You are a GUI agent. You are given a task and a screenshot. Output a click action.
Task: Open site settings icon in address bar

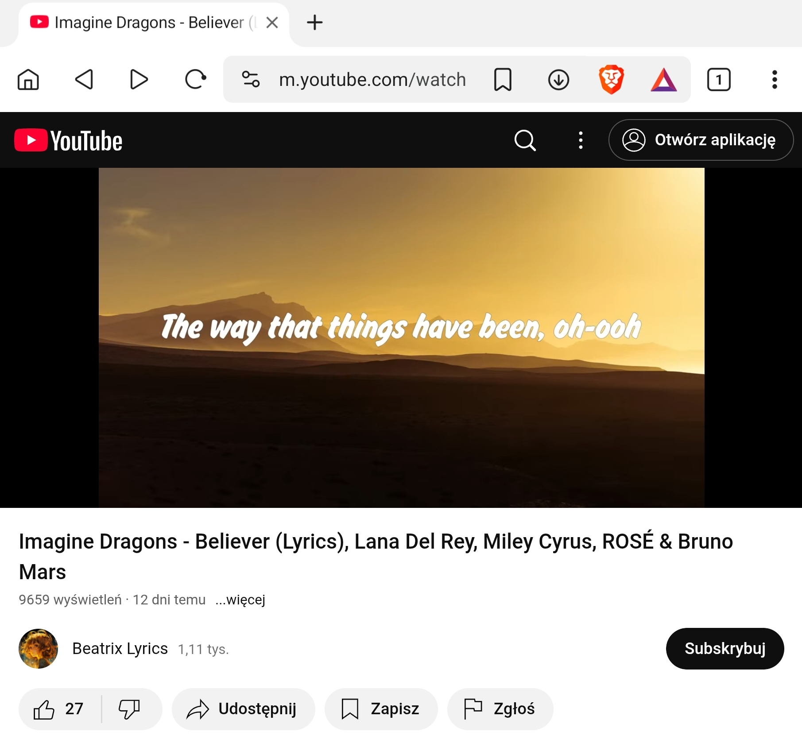(251, 80)
